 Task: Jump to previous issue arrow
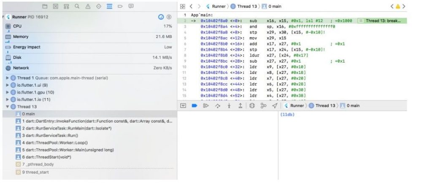[392, 6]
